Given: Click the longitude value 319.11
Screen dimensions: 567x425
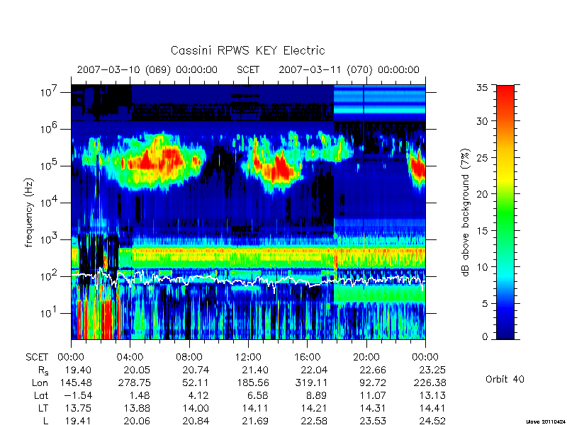Looking at the screenshot, I should [x=311, y=382].
